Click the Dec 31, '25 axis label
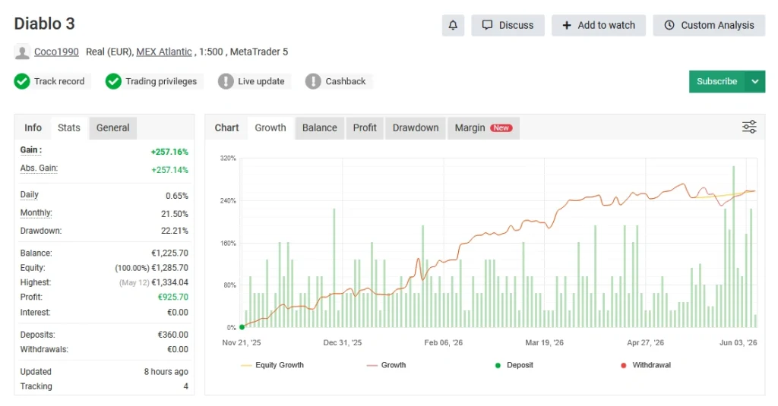Screen dimensions: 778x406 (343, 343)
